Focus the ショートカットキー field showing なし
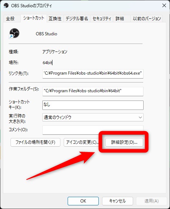The image size is (170, 209). (93, 105)
